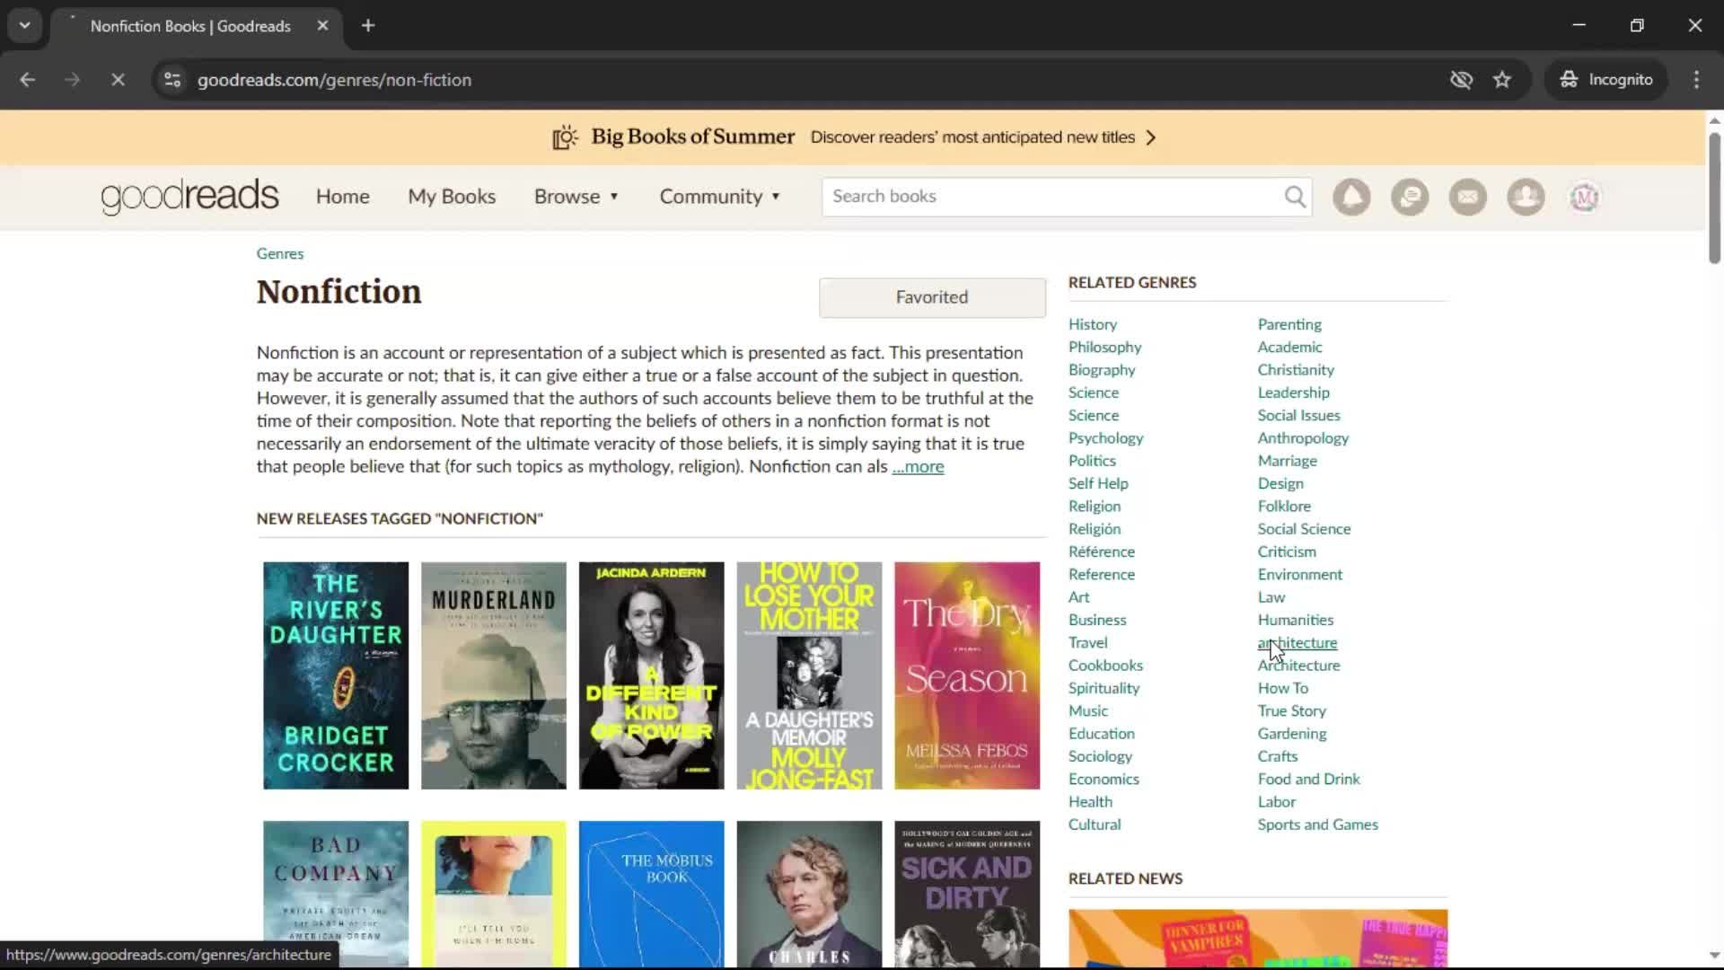Viewport: 1724px width, 970px height.
Task: Click the Goodreads logo
Action: pos(189,196)
